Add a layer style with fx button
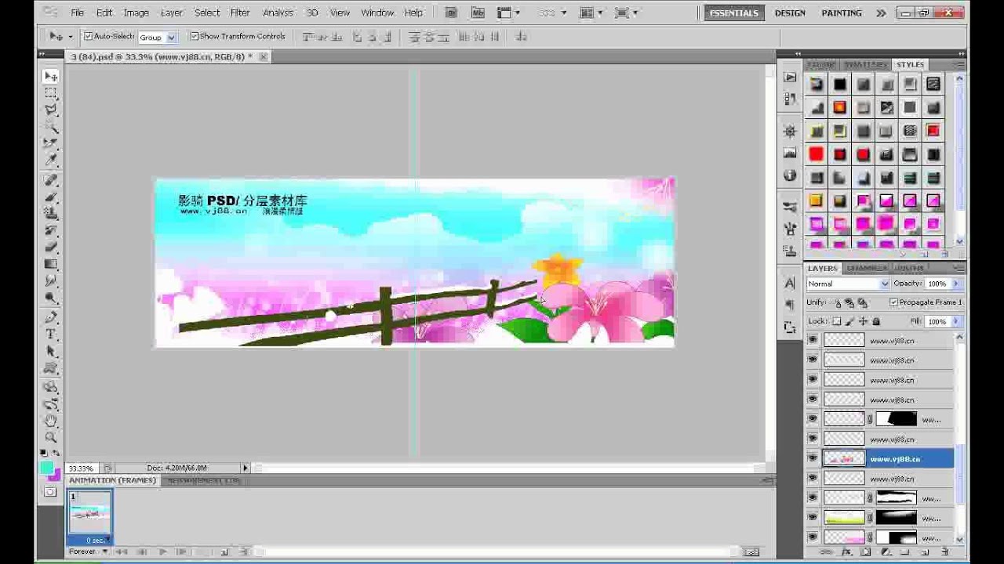The height and width of the screenshot is (564, 1004). (x=846, y=552)
